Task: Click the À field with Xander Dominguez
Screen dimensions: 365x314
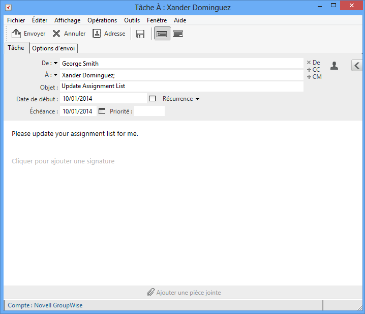Action: point(181,75)
